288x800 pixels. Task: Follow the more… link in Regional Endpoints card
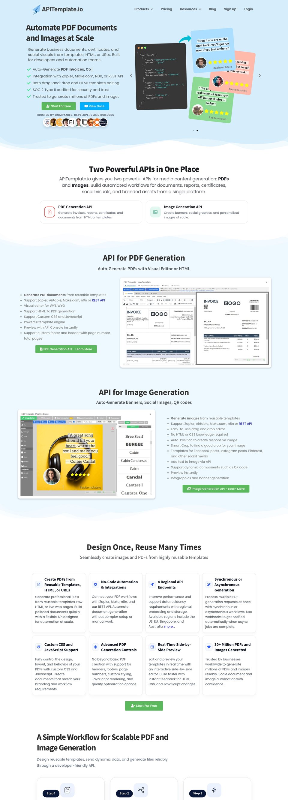[169, 626]
